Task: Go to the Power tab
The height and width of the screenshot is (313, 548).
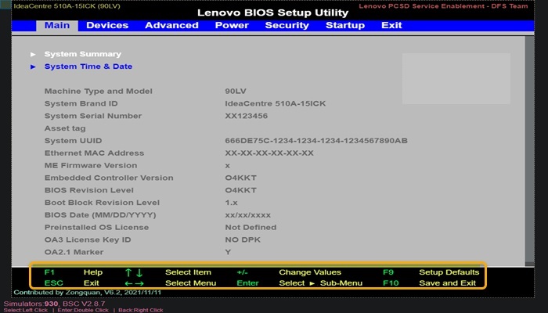Action: [232, 26]
